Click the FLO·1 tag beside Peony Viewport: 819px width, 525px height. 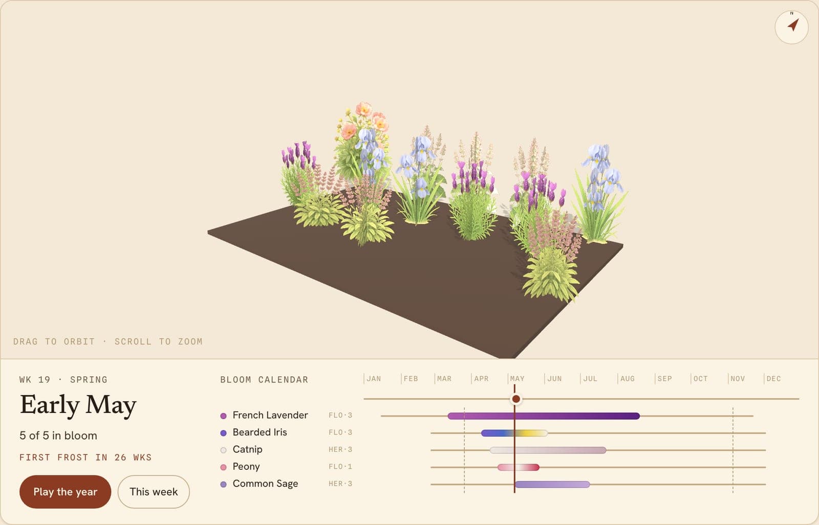(340, 466)
